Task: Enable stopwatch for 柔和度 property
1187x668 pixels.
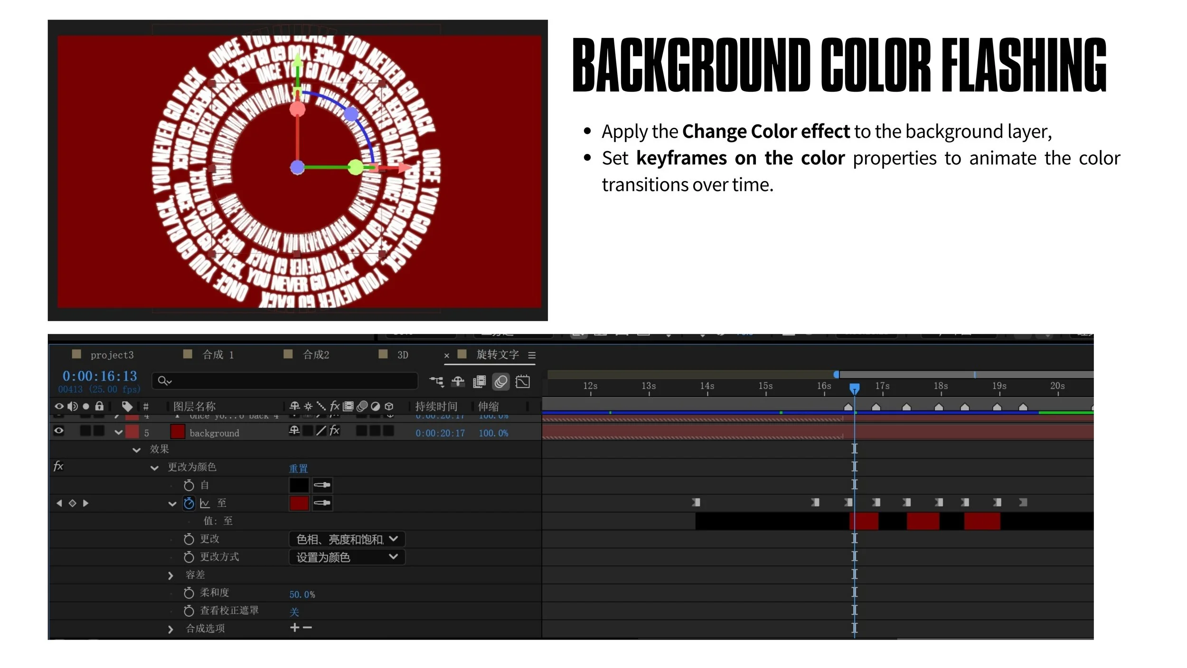Action: tap(189, 593)
